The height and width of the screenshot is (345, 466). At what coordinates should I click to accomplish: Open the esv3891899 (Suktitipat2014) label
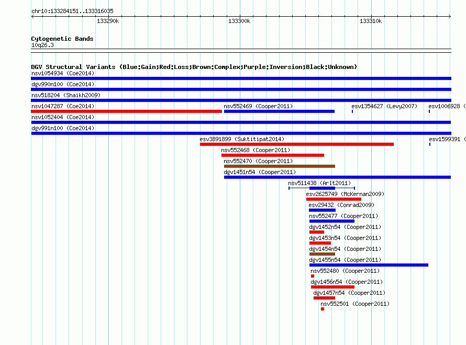[242, 139]
